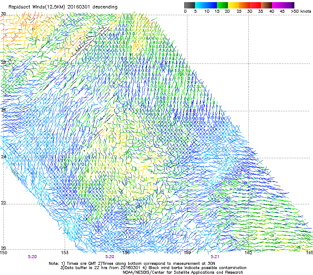Click the latitude label '22'
The height and width of the screenshot is (275, 313).
[x=3, y=203]
